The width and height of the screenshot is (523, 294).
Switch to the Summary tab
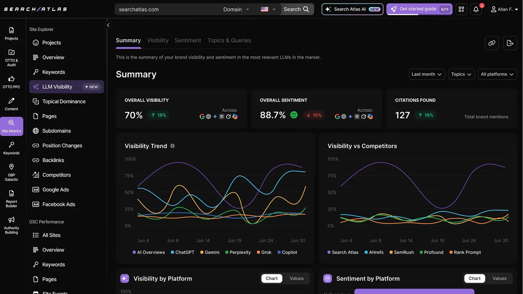pos(128,41)
